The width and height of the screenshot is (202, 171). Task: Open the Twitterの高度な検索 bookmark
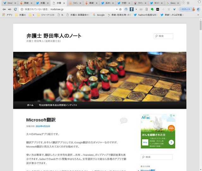point(146,15)
